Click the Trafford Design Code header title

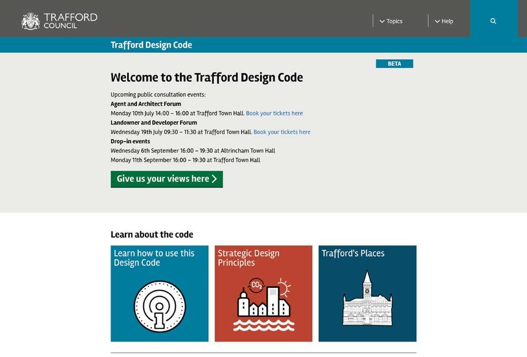click(151, 45)
